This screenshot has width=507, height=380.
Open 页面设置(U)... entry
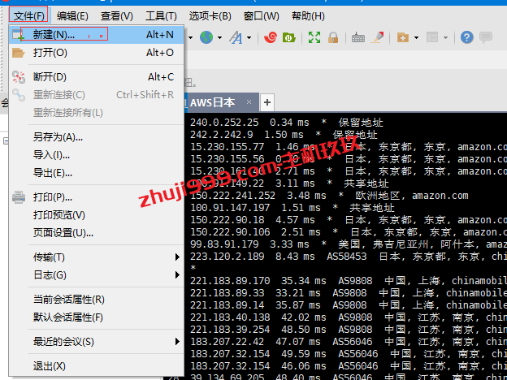[x=97, y=233]
